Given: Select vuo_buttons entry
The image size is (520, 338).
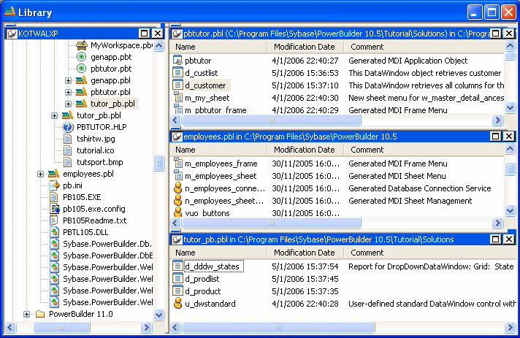Looking at the screenshot, I should [x=207, y=213].
